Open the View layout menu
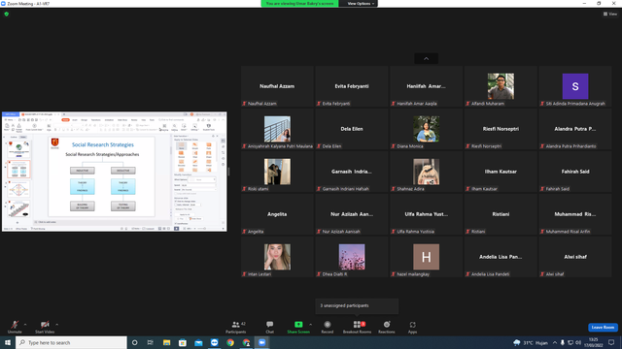 coord(610,14)
